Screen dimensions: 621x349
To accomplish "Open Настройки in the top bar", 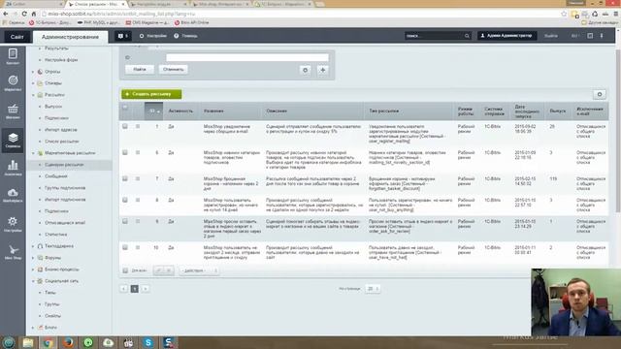I will point(153,36).
